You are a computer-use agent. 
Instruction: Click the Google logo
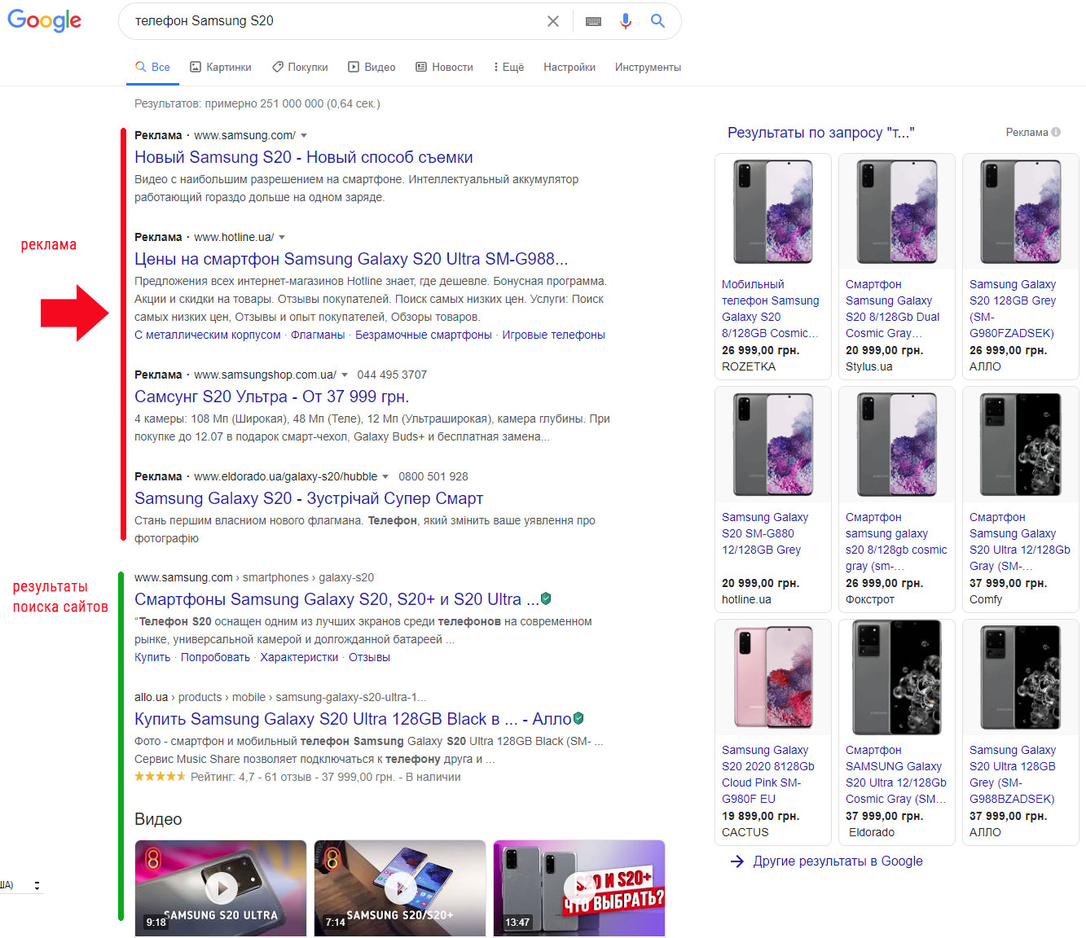tap(44, 20)
